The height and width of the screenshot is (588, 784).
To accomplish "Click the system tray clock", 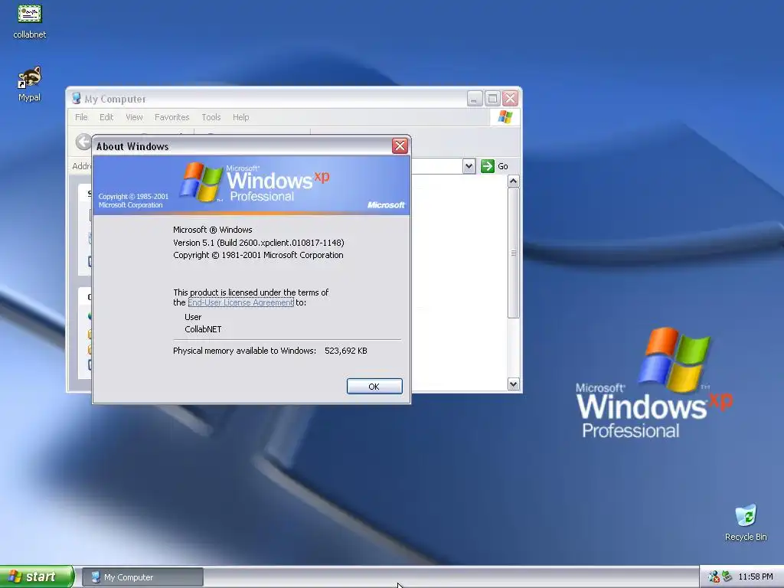I will coord(756,577).
